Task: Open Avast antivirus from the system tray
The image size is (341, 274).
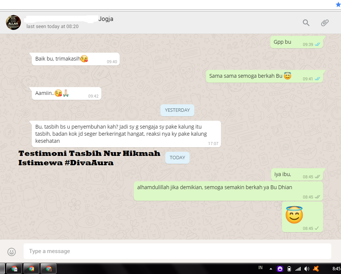Action: (316, 268)
